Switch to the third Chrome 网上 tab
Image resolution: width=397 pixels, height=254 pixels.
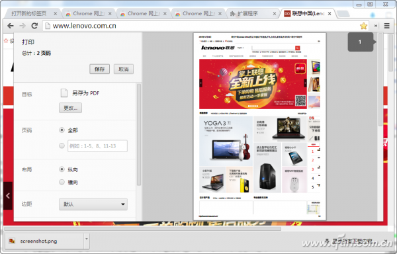point(198,14)
